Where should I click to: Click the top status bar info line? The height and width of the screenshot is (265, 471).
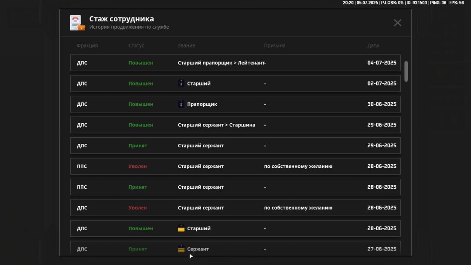point(403,3)
